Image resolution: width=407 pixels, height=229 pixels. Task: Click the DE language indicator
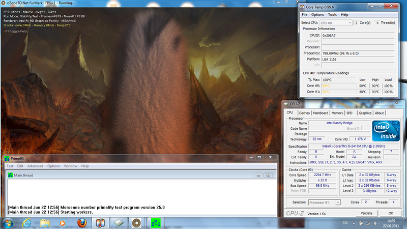(345, 222)
